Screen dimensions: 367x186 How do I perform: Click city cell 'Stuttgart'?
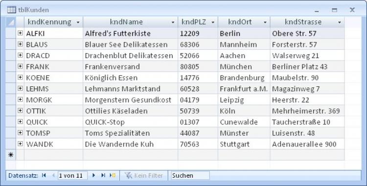(244, 144)
